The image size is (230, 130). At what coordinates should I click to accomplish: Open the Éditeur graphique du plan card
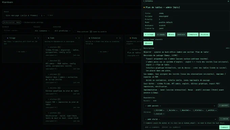tap(63, 91)
